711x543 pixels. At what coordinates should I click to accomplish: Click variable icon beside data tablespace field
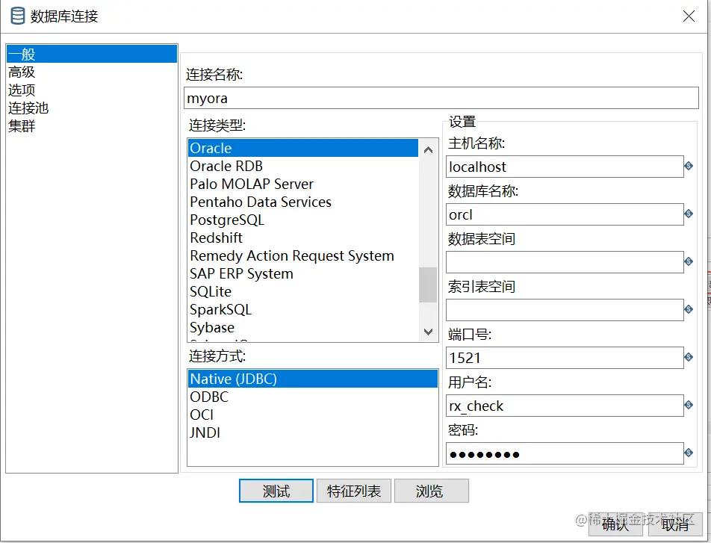coord(689,261)
